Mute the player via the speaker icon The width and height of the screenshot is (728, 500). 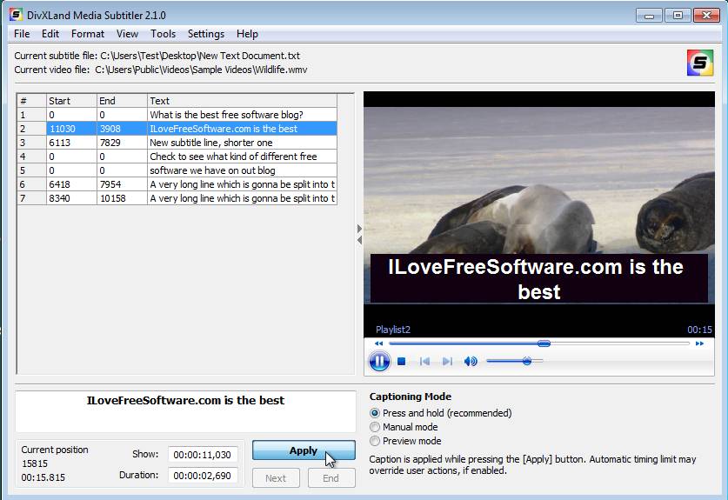tap(471, 361)
